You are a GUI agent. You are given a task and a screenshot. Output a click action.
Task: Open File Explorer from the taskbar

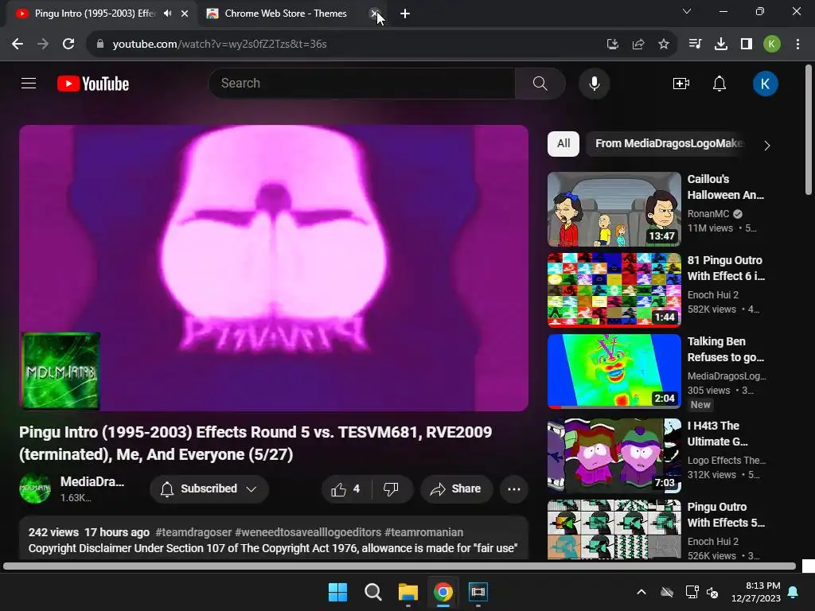click(408, 592)
